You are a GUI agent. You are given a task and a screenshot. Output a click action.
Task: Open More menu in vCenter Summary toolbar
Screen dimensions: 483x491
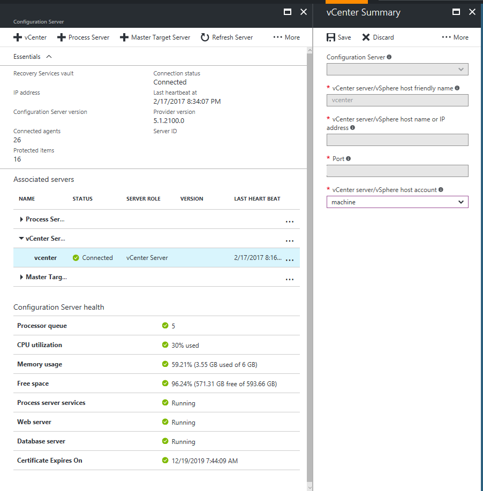455,37
